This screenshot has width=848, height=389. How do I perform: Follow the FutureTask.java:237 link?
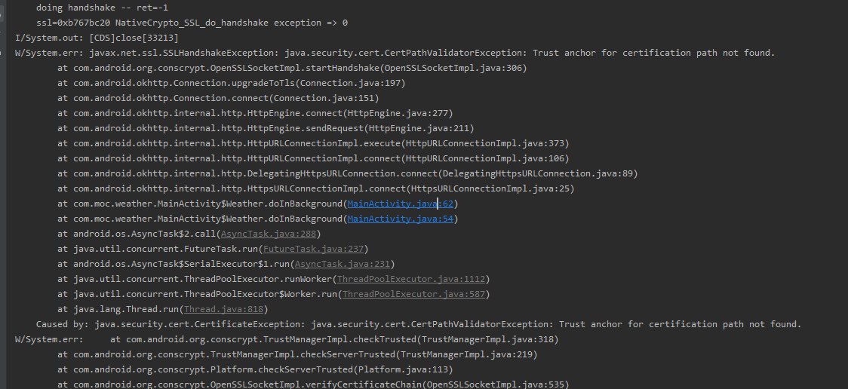tap(313, 249)
